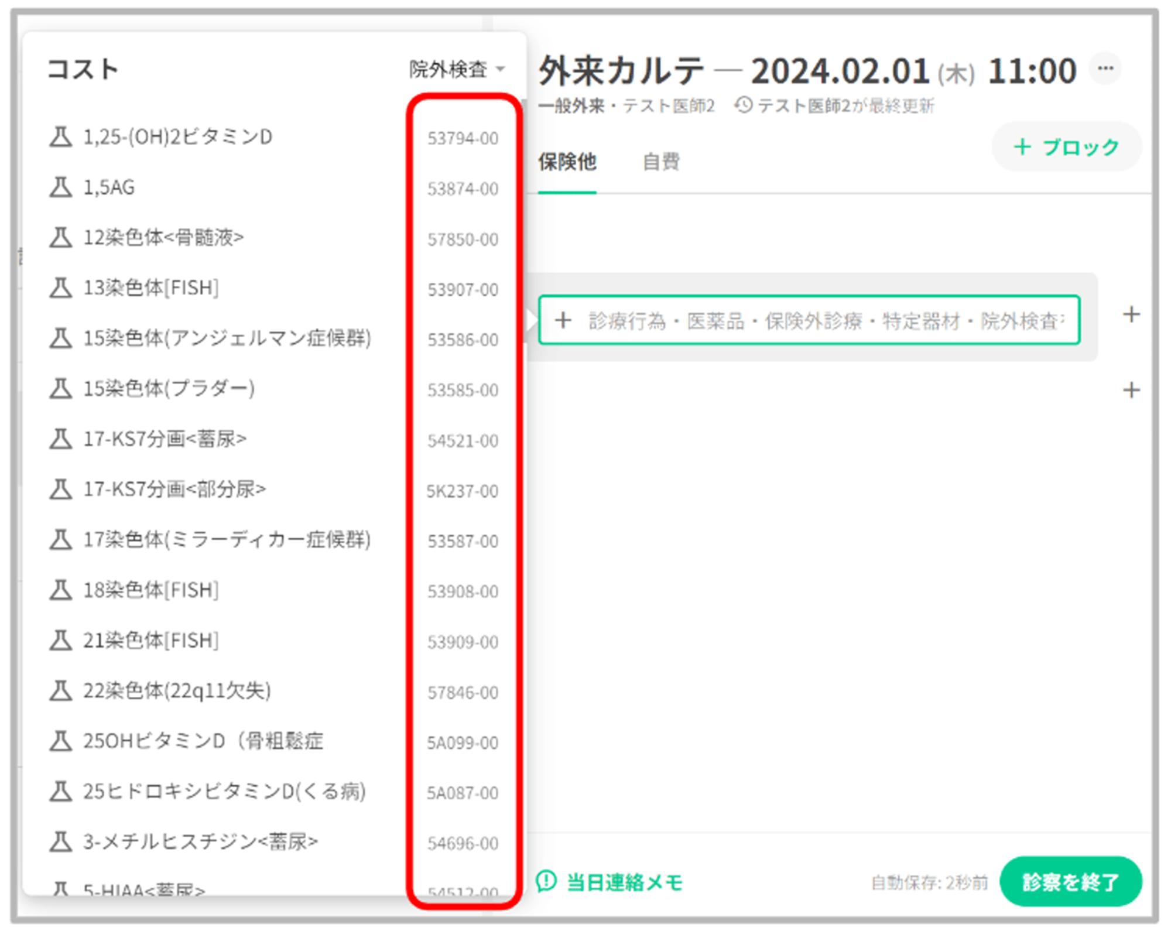Click flask icon next to 1,5AG
Screen dimensions: 1171x931
pyautogui.click(x=60, y=187)
